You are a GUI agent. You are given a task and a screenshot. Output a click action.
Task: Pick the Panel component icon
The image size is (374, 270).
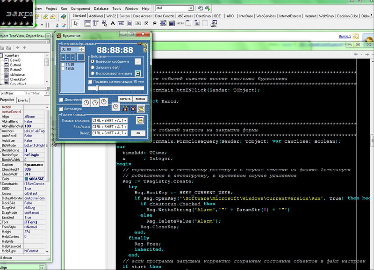[x=205, y=23]
